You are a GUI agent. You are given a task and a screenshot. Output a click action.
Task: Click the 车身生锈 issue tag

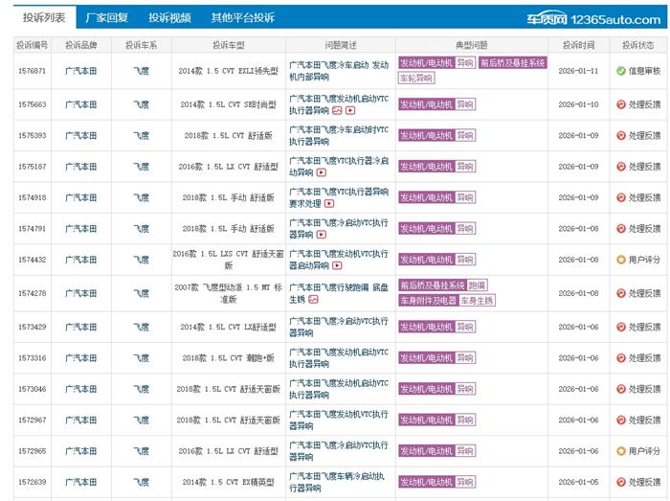[478, 300]
